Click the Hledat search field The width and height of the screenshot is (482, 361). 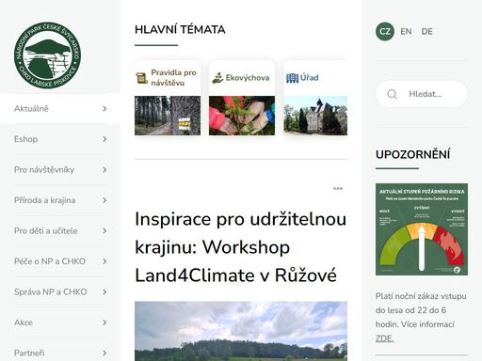tap(422, 94)
